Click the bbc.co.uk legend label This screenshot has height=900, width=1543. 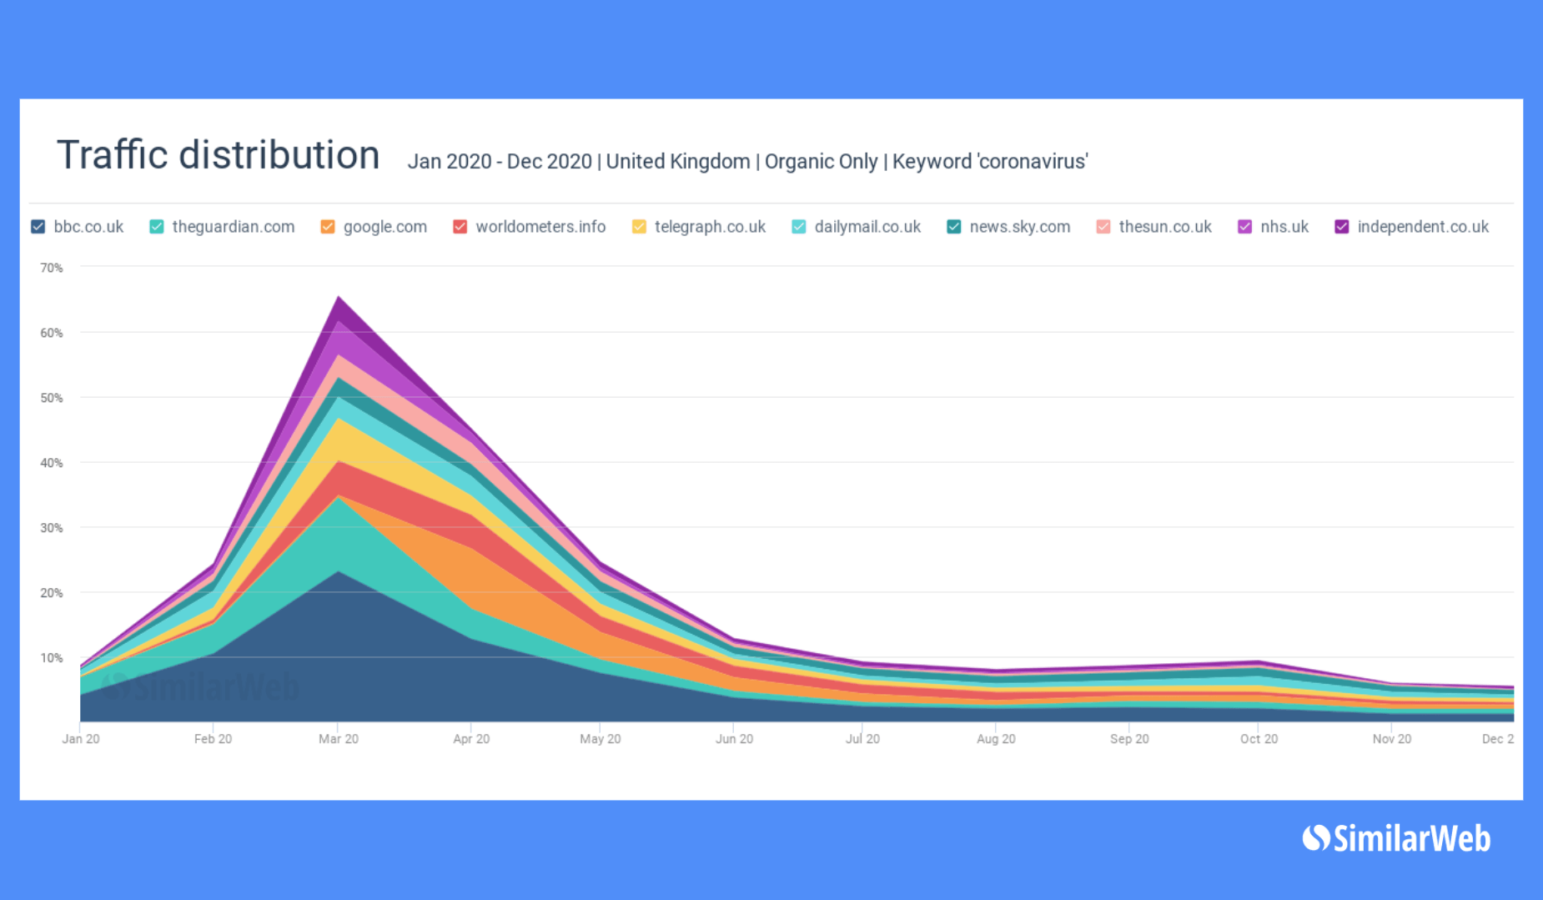point(88,227)
